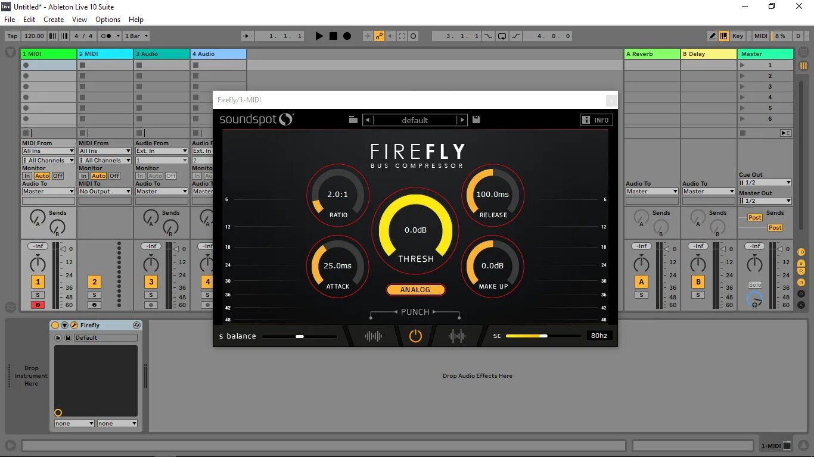Open Audio To Master dropdown on A Reverb
The image size is (814, 457).
click(652, 192)
